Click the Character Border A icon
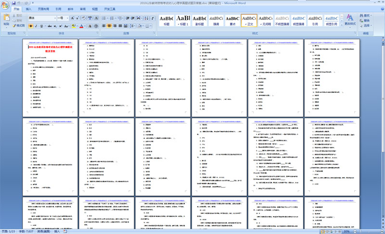 point(96,18)
